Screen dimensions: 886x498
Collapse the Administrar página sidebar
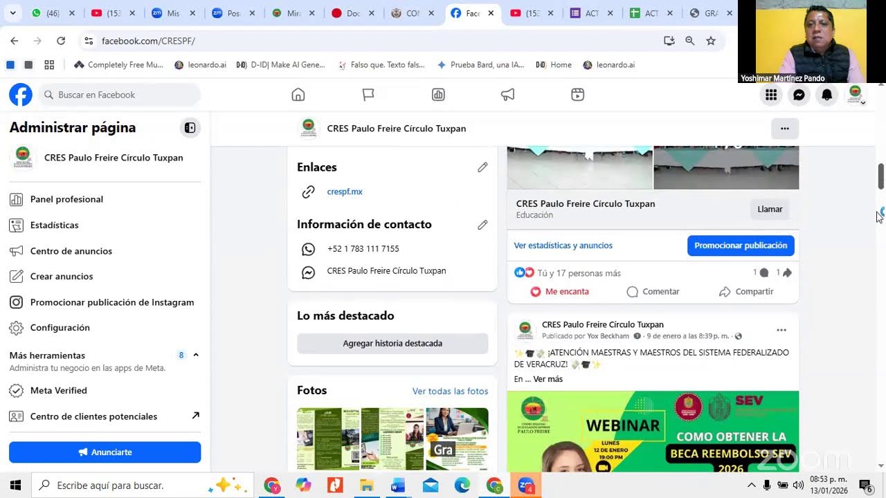pos(190,128)
